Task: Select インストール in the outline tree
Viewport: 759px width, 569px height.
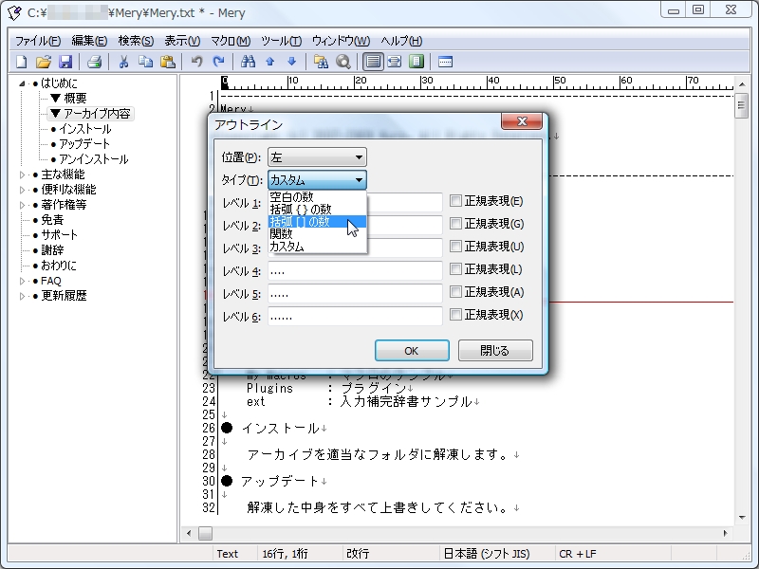Action: click(84, 129)
